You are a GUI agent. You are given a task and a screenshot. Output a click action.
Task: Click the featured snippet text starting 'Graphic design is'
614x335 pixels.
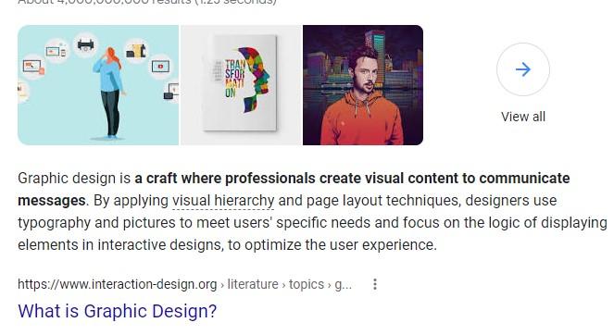tap(312, 211)
